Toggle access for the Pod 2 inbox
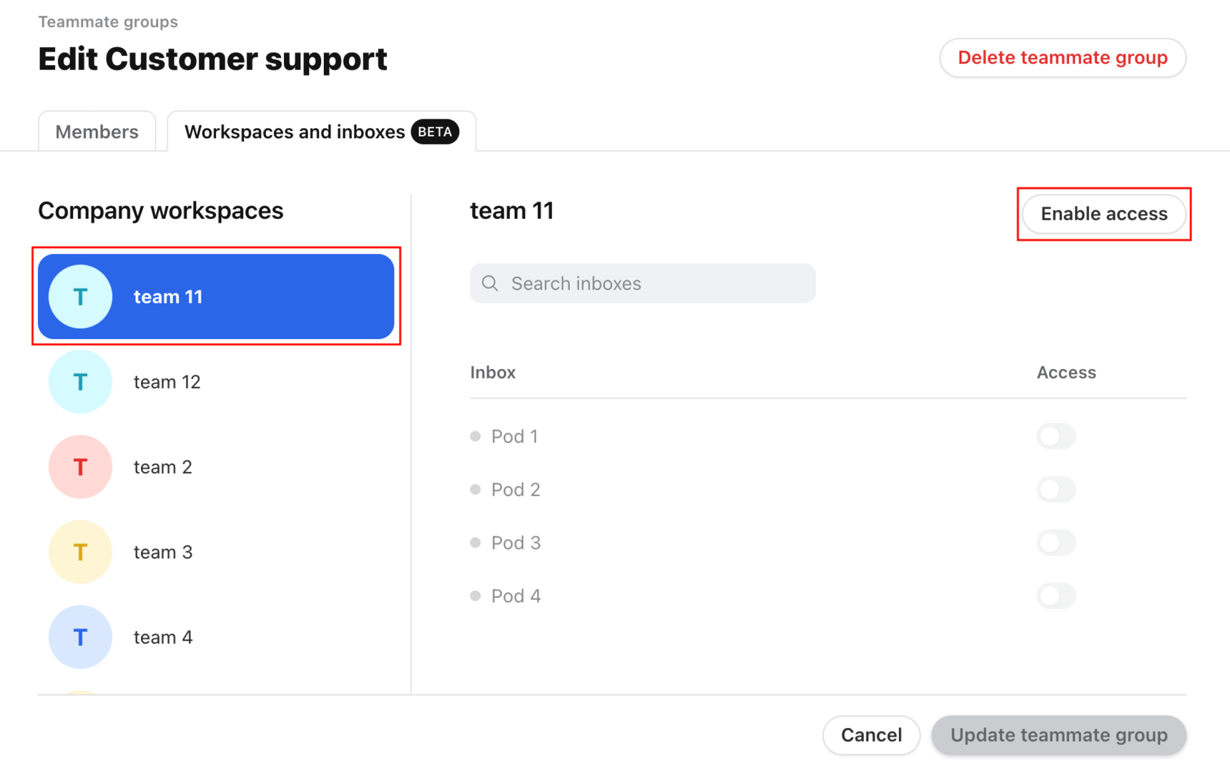 1056,489
